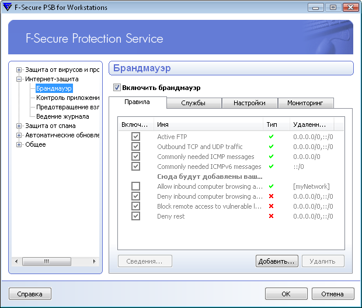
Task: Click red deny icon for Deny inbound computer browsing
Action: pos(271,196)
